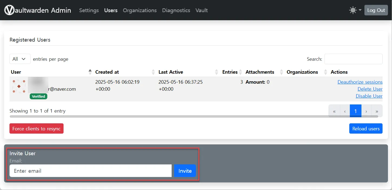Select page 1 in pagination
The width and height of the screenshot is (392, 190).
[x=356, y=111]
